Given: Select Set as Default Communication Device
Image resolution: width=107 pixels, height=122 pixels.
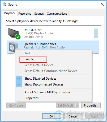Looking at the screenshot, I should point(51,71).
